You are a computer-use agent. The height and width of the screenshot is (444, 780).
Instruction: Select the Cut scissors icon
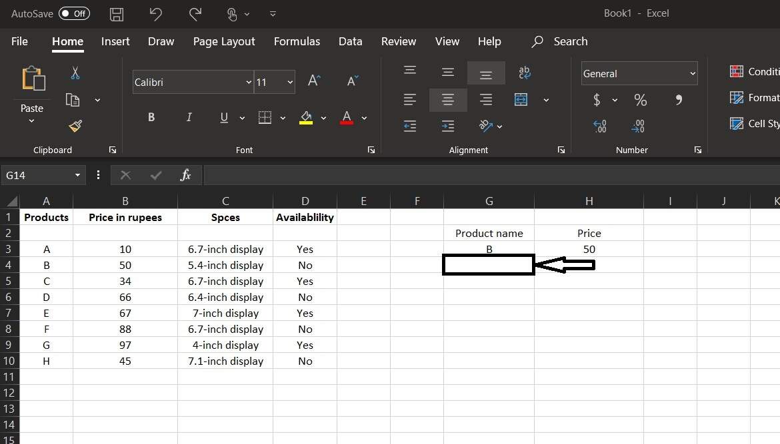click(75, 73)
